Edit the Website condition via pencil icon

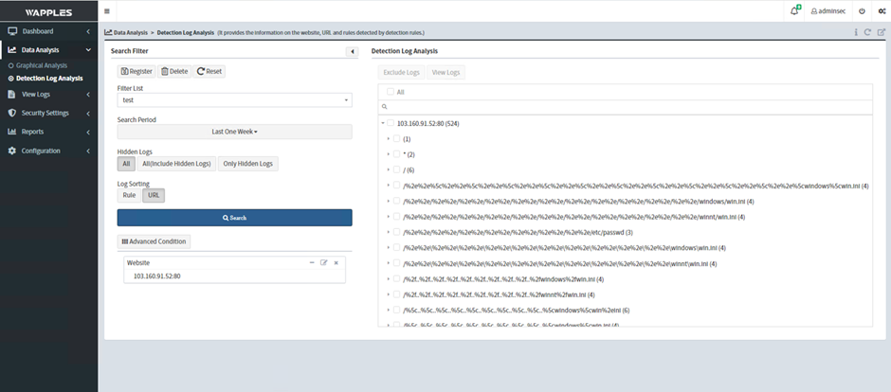[x=323, y=262]
